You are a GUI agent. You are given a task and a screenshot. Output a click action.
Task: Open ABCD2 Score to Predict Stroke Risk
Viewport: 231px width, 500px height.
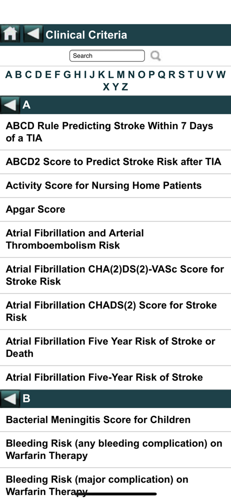pos(115,162)
